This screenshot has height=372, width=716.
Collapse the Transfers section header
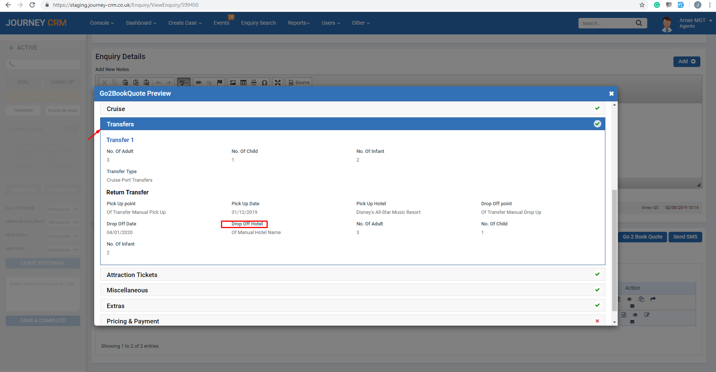tap(353, 124)
